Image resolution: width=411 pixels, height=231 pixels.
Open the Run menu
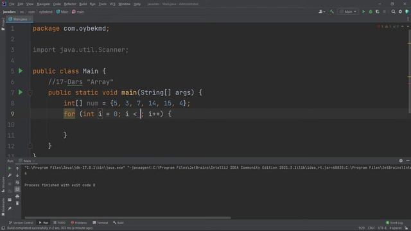[92, 4]
